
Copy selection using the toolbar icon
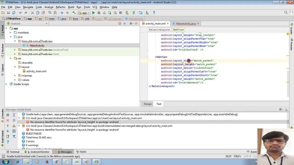pos(38,13)
